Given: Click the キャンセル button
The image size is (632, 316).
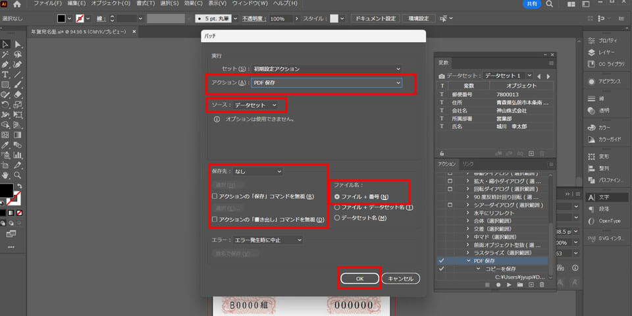Looking at the screenshot, I should coord(400,278).
